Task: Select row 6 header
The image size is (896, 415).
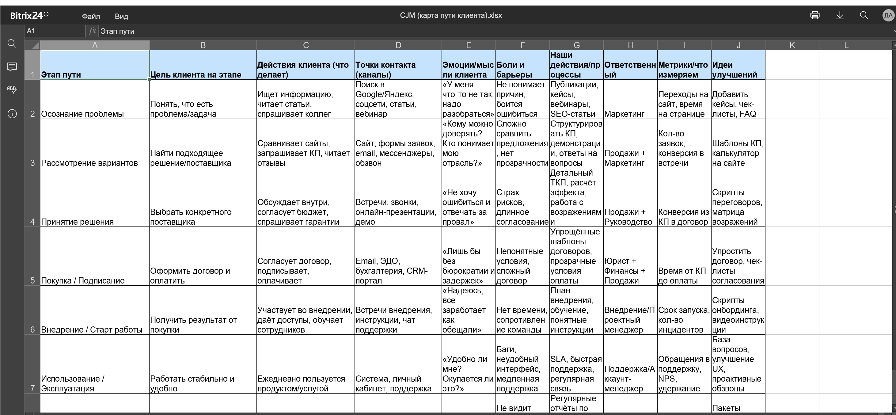Action: point(32,310)
